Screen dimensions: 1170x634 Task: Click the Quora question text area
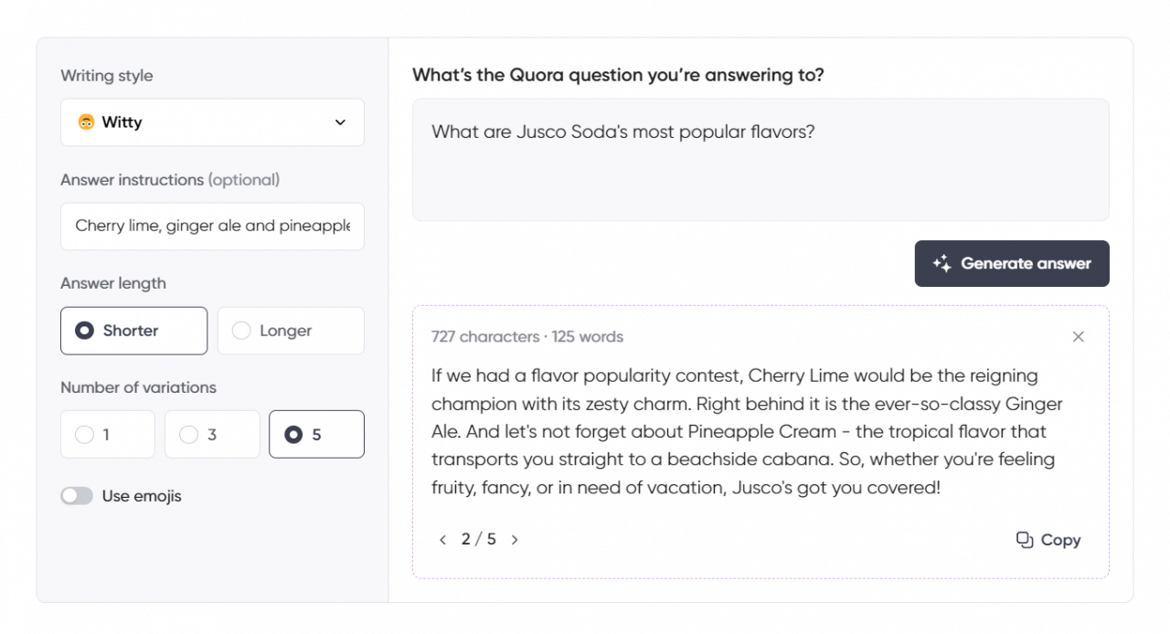click(x=760, y=159)
